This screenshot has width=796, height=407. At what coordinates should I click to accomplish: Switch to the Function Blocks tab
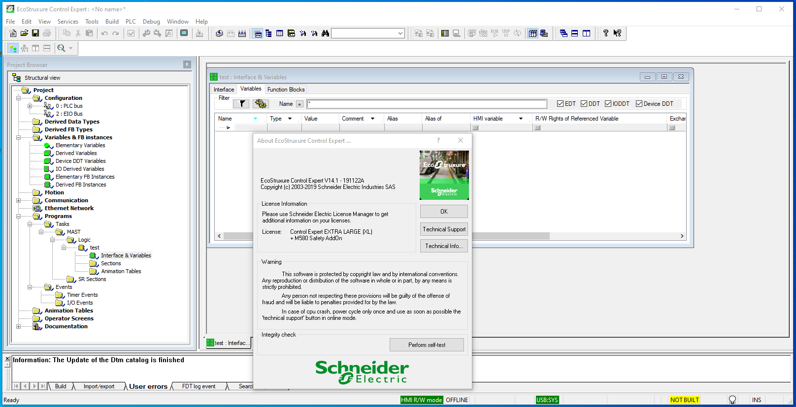[286, 90]
